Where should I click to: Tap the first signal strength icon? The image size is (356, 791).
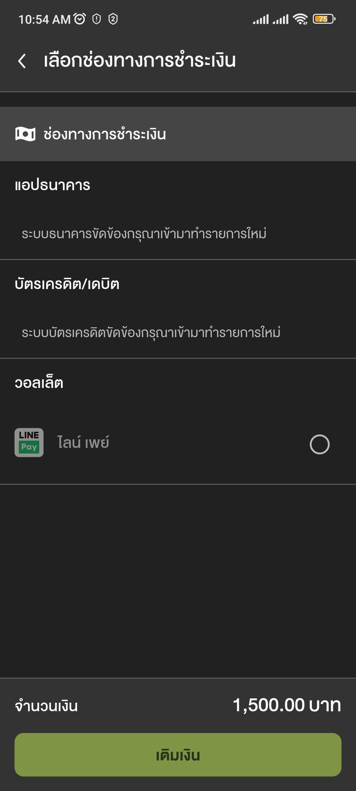(x=261, y=19)
